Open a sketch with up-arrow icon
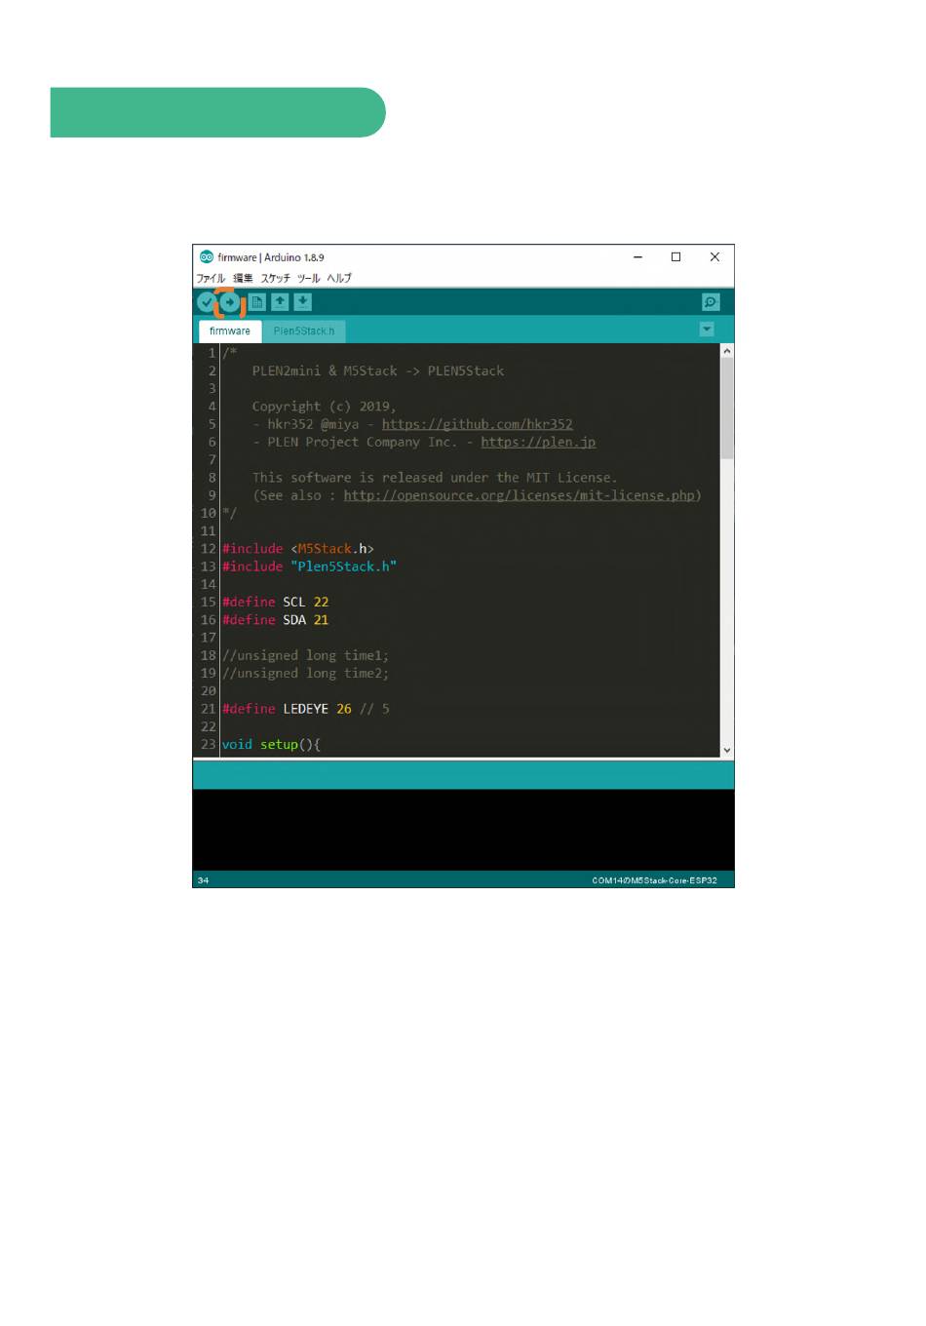This screenshot has width=926, height=1326. 280,302
